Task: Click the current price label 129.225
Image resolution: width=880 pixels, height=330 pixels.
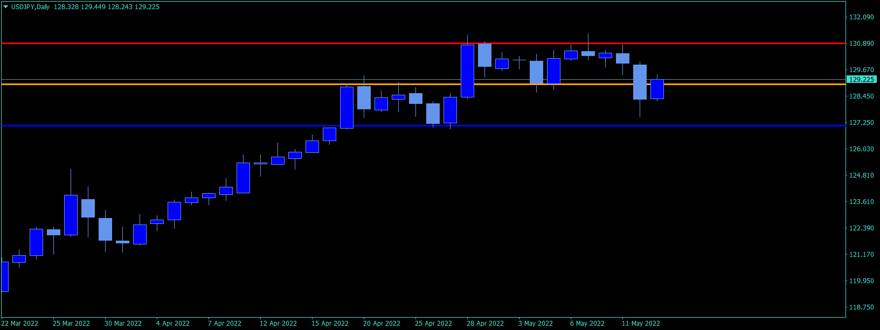Action: [x=861, y=79]
